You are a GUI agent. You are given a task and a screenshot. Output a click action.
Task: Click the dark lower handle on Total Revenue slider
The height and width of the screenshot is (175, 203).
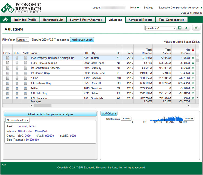[164, 118]
